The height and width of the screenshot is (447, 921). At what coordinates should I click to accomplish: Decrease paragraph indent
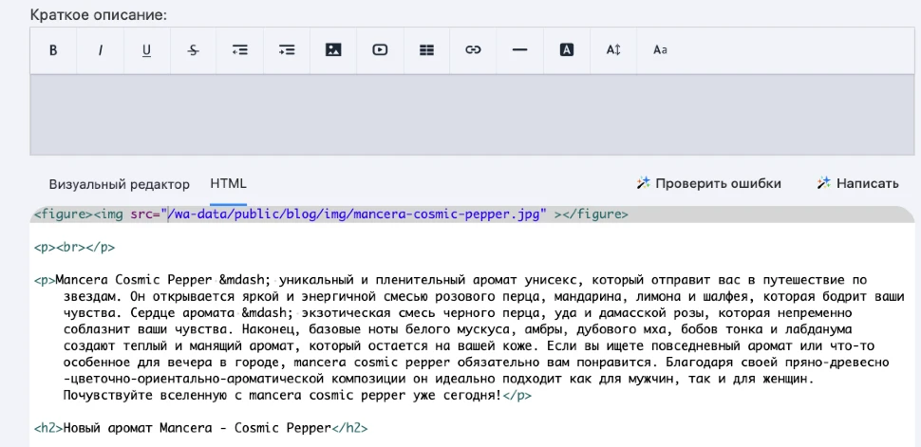coord(240,50)
